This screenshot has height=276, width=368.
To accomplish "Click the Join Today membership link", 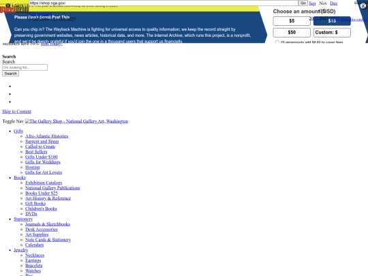I will 52,44.
